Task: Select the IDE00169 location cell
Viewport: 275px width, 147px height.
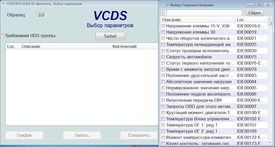Action: click(x=247, y=131)
